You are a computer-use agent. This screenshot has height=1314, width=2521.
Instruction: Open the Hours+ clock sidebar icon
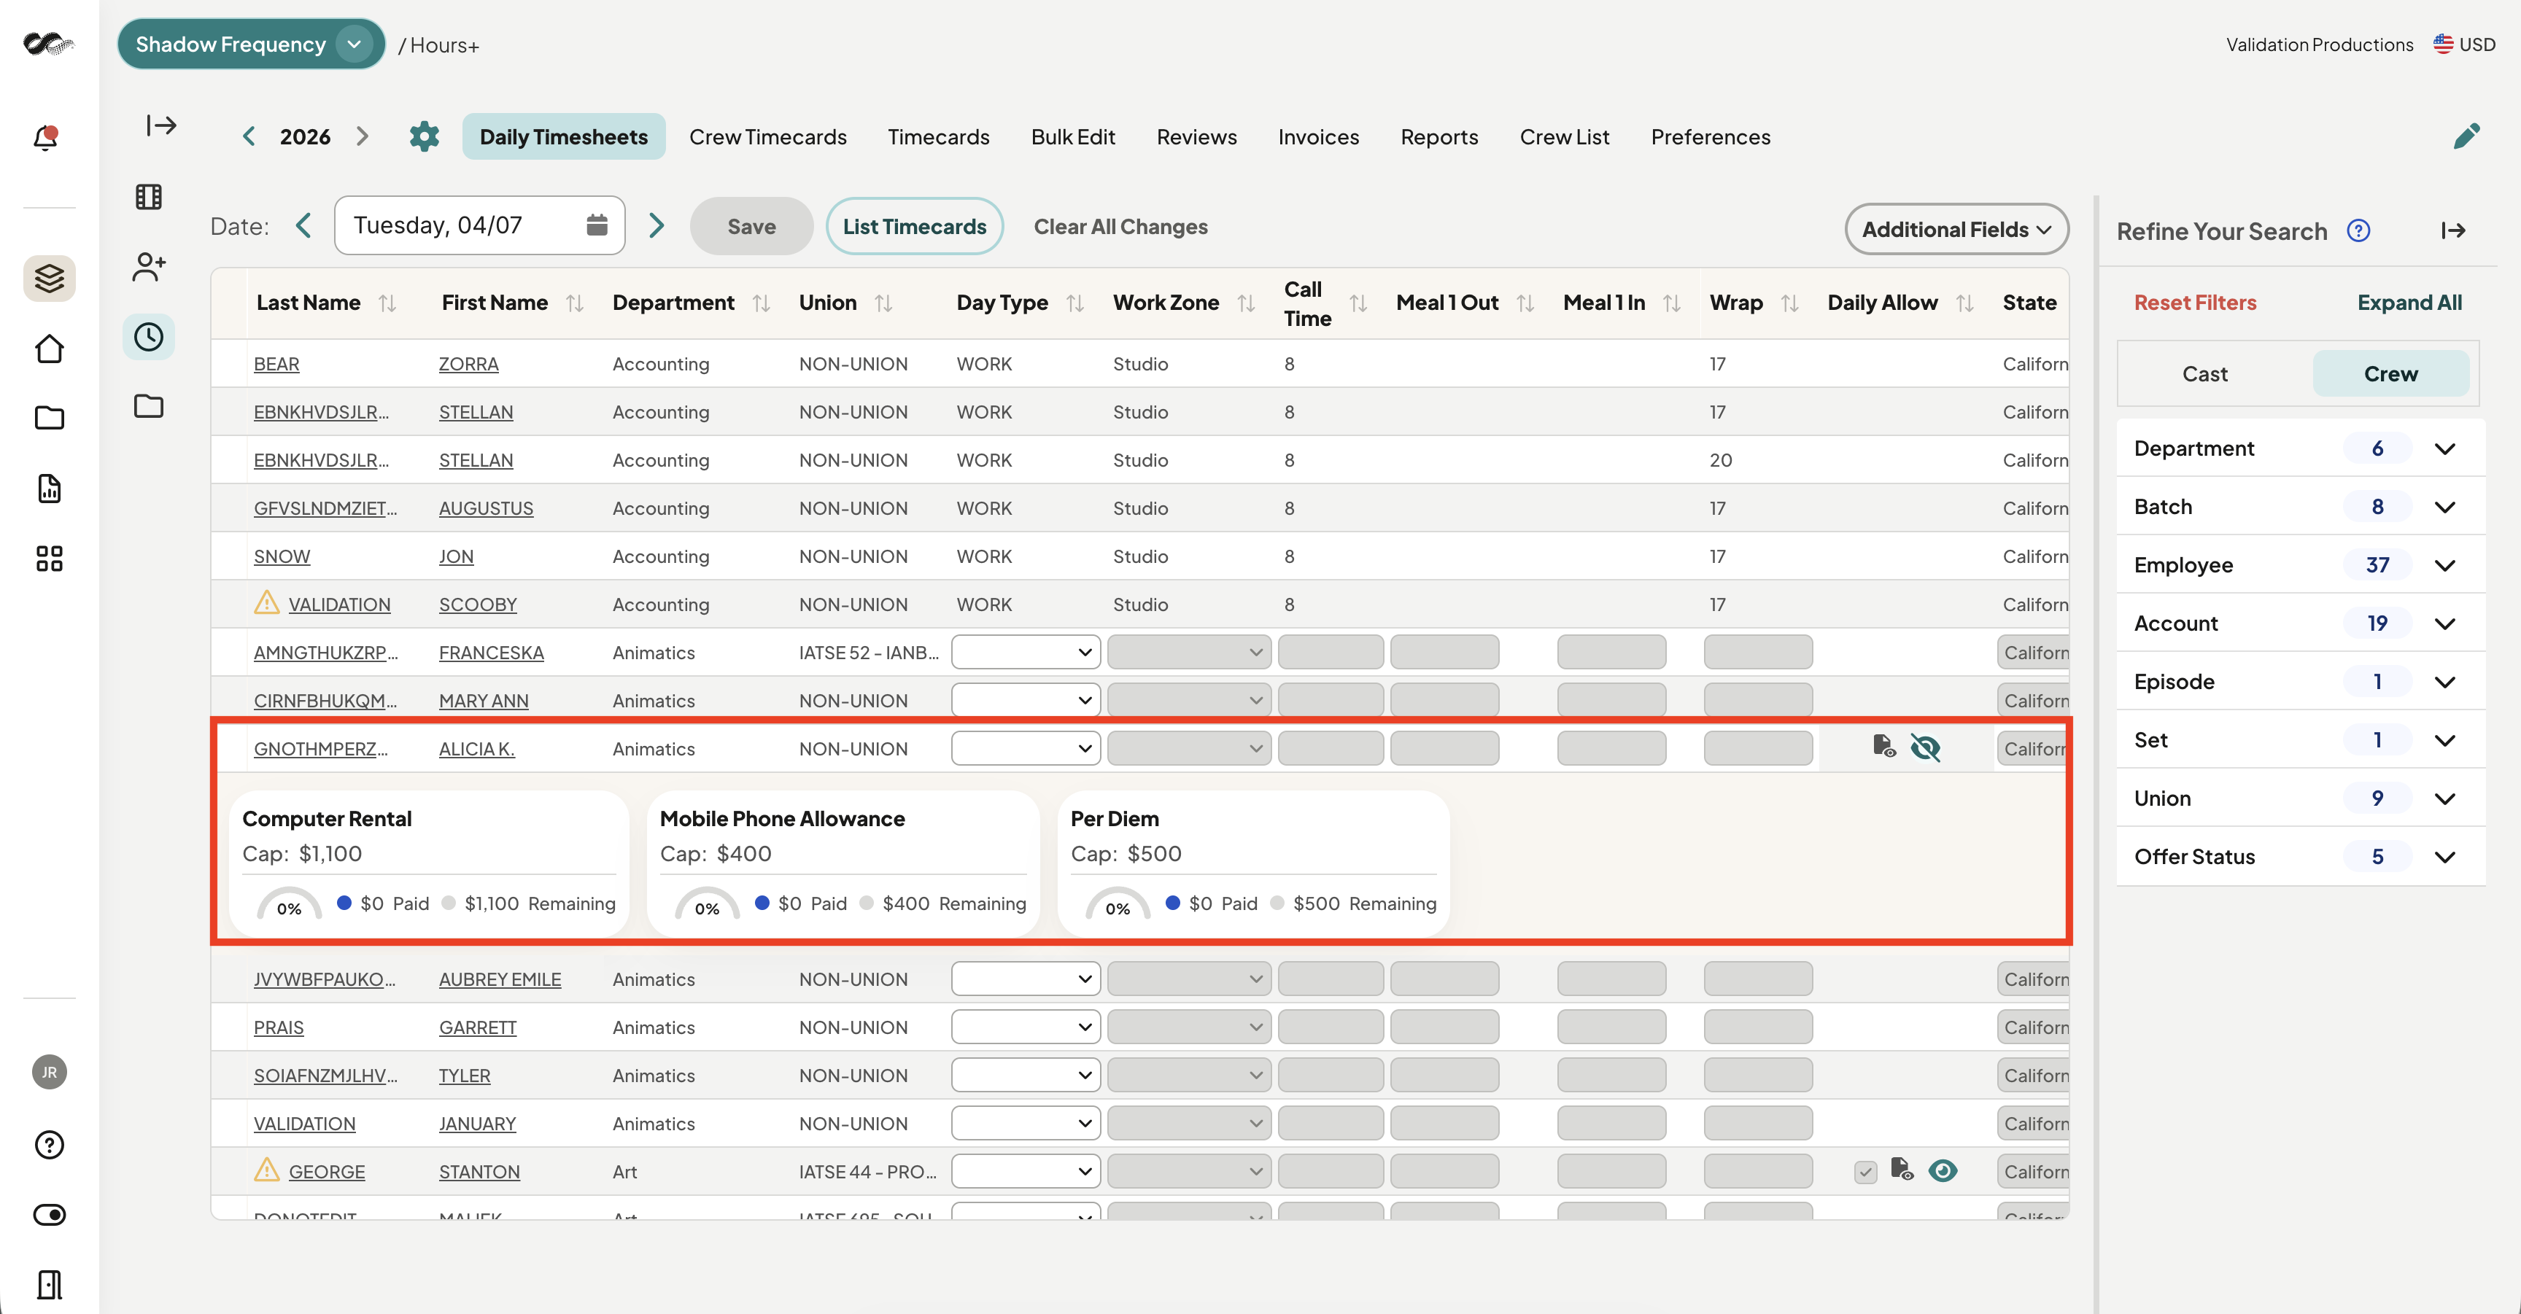(149, 337)
